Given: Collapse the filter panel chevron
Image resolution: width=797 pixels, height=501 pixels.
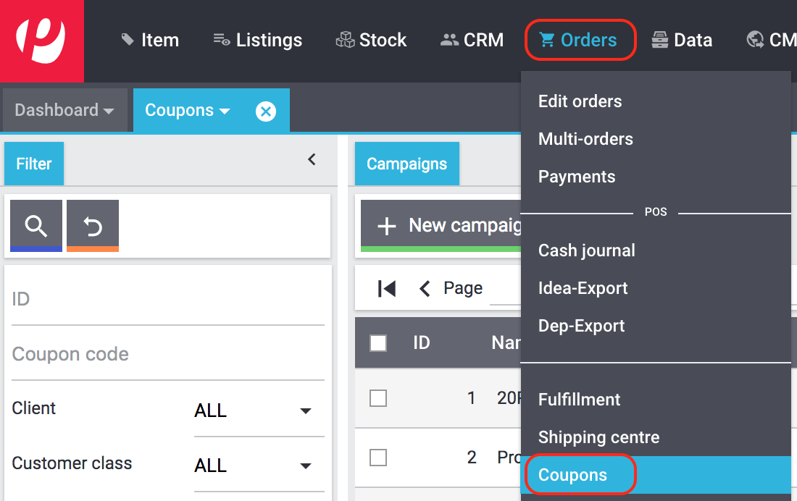Looking at the screenshot, I should point(312,159).
